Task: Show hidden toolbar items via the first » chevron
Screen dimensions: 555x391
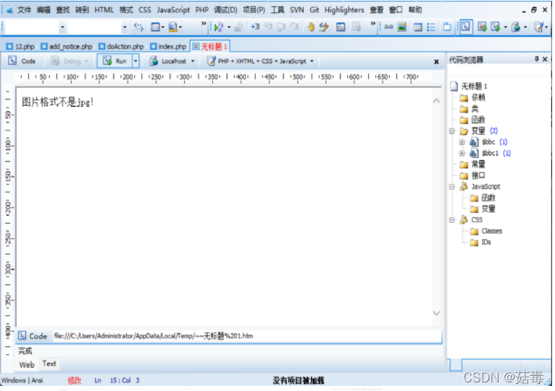Action: click(x=204, y=23)
